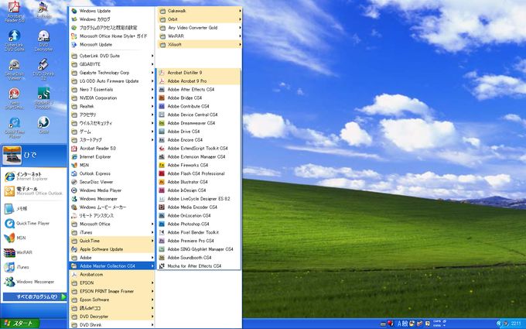Open Adobe Drive CS4
The width and height of the screenshot is (526, 329).
(x=199, y=132)
